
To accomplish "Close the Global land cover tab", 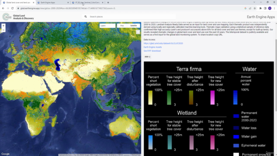I will (33, 3).
